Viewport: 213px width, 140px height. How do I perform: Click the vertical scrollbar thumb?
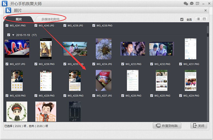tap(208, 35)
